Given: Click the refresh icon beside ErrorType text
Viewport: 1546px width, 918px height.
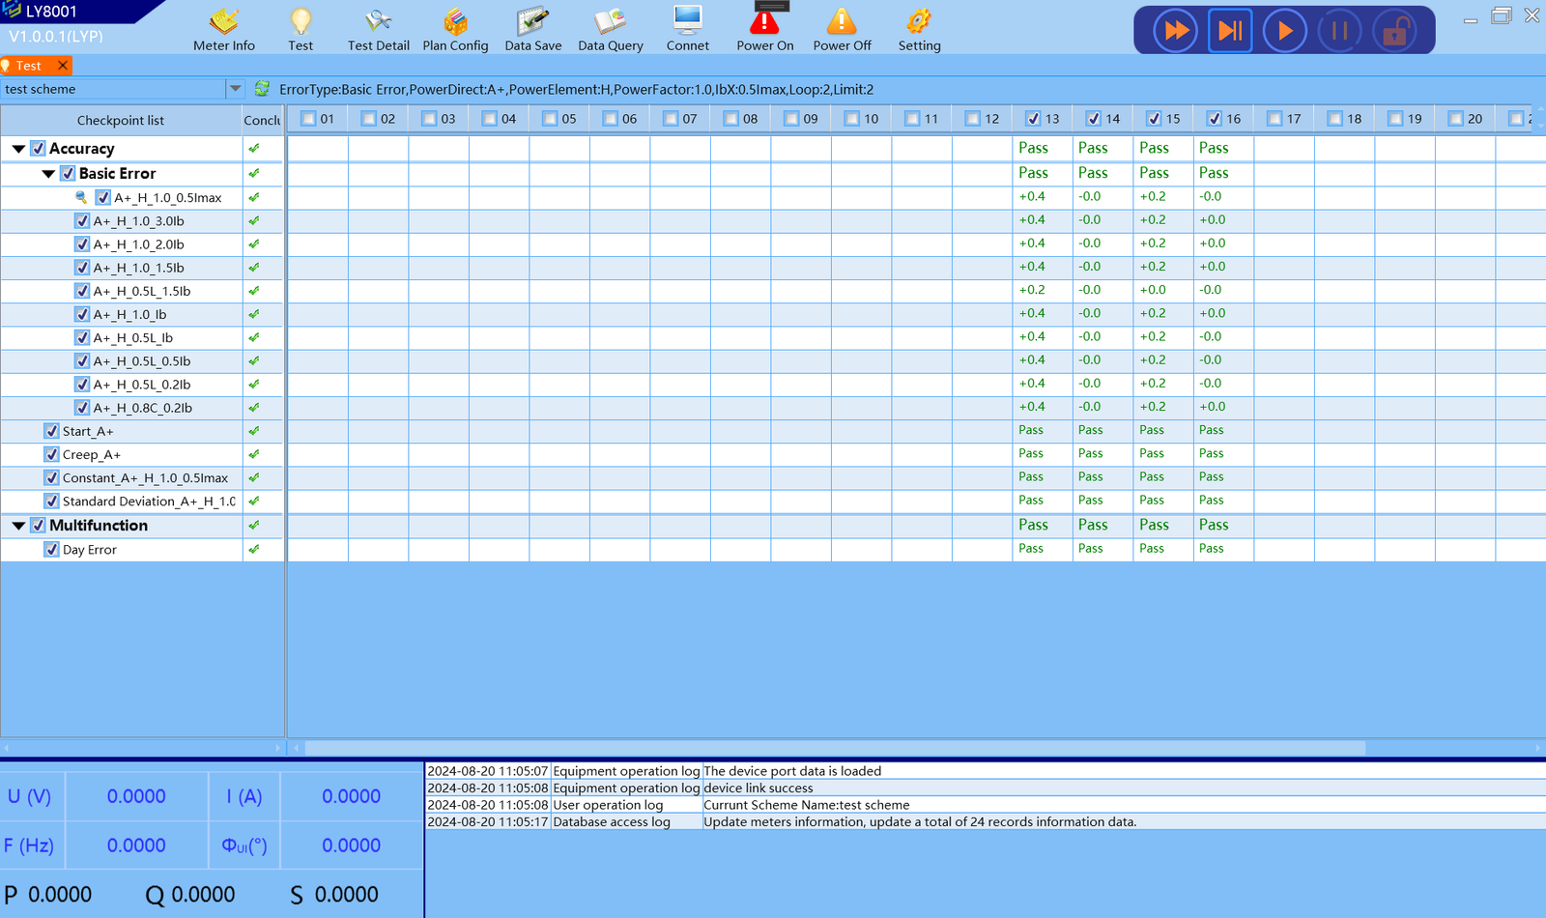Looking at the screenshot, I should click(x=262, y=89).
